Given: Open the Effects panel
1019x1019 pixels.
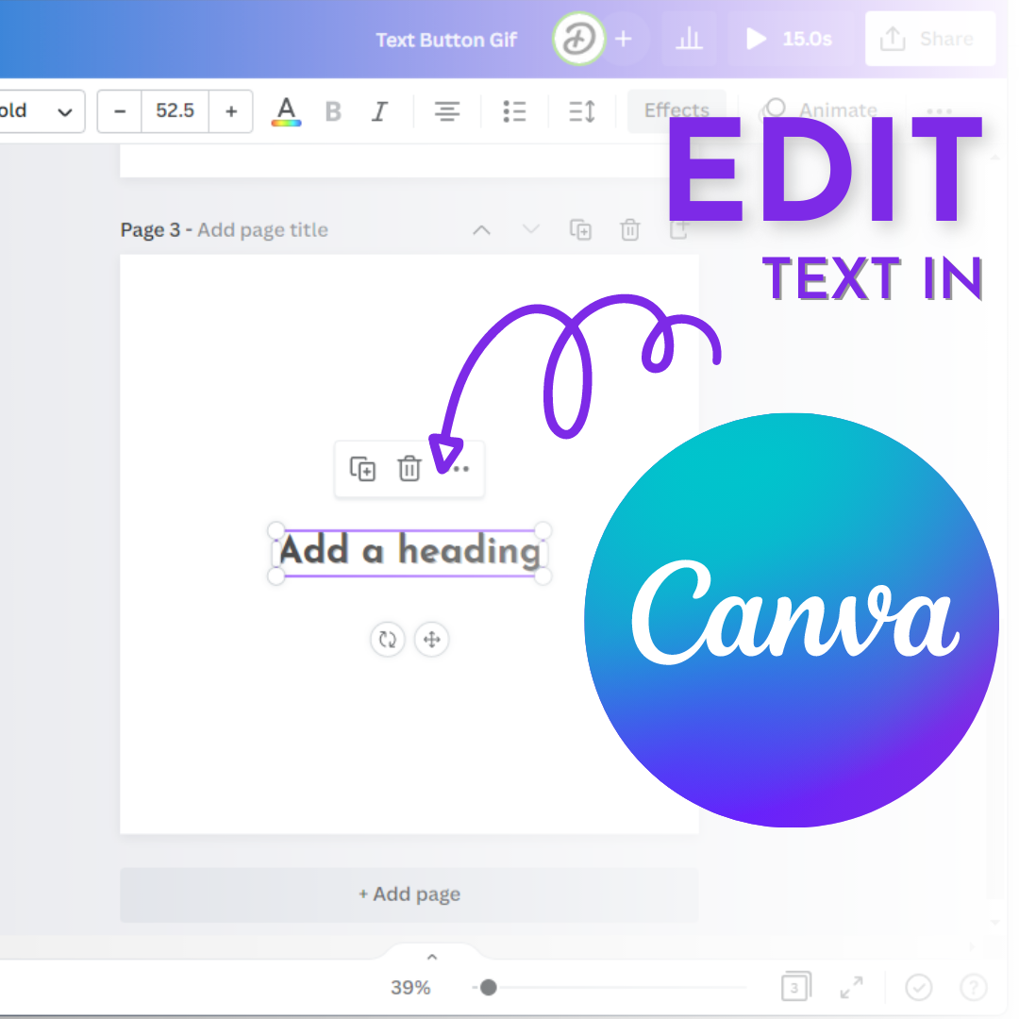Looking at the screenshot, I should coord(677,110).
